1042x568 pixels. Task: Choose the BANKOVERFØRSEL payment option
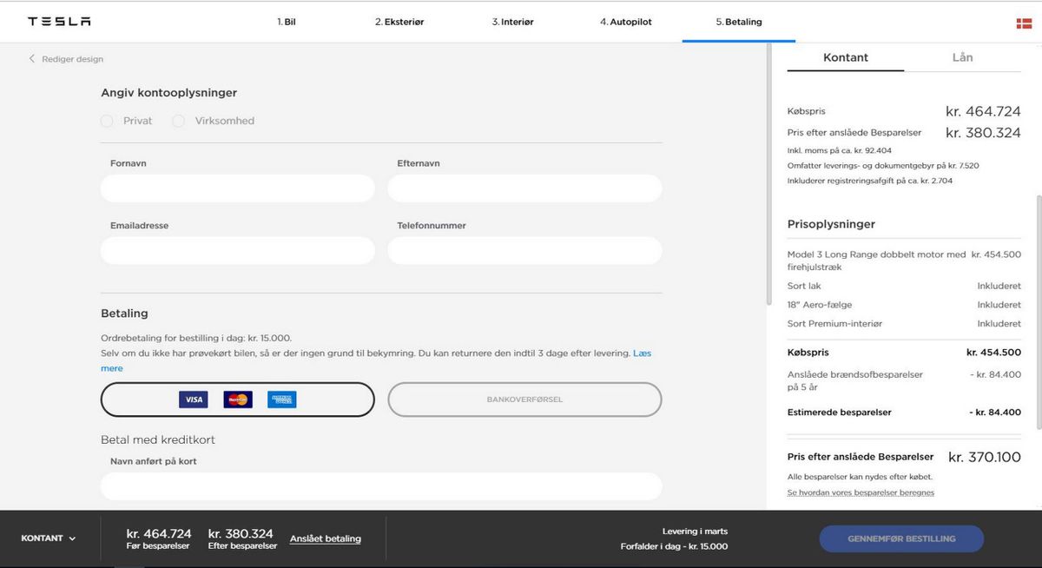(524, 400)
